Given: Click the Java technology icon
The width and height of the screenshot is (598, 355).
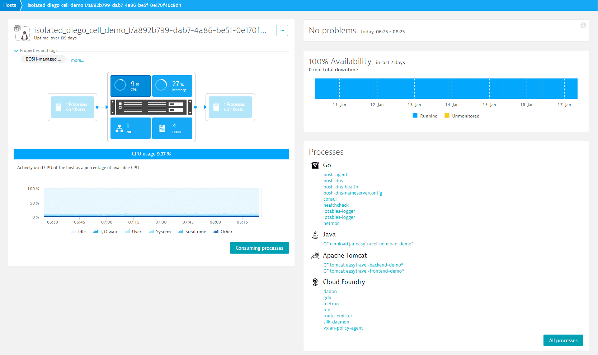Looking at the screenshot, I should [x=315, y=235].
